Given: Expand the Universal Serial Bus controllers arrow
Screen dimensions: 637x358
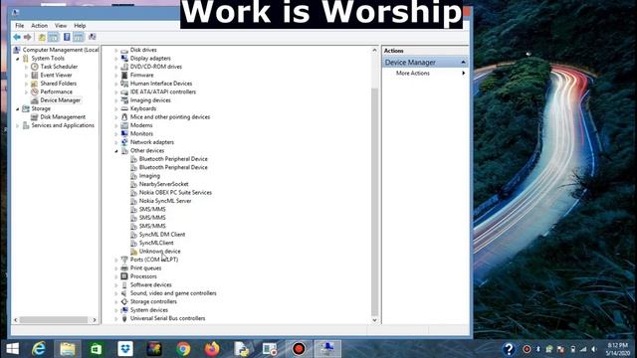Looking at the screenshot, I should [x=115, y=318].
